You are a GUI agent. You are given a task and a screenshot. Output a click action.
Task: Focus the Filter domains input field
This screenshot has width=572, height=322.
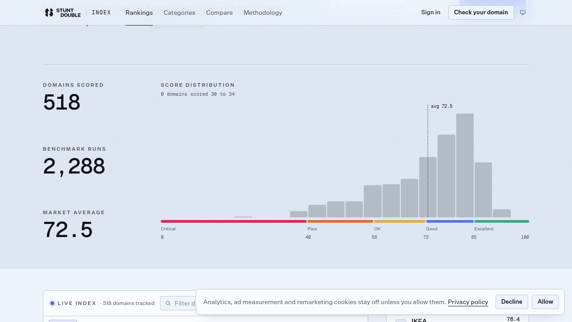(179, 303)
